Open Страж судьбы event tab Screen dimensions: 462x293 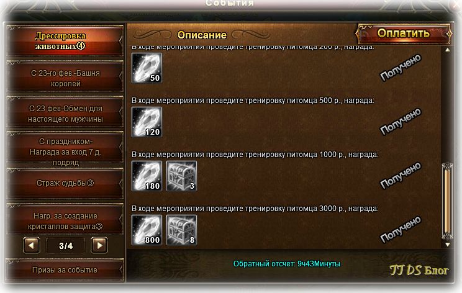click(65, 183)
